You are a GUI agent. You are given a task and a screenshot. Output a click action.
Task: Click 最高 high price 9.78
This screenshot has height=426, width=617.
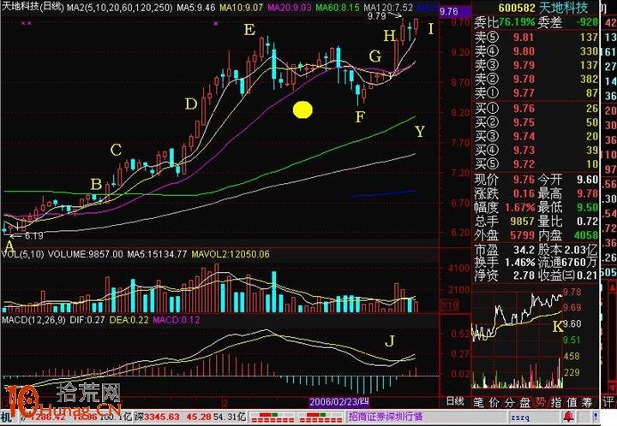tap(588, 193)
